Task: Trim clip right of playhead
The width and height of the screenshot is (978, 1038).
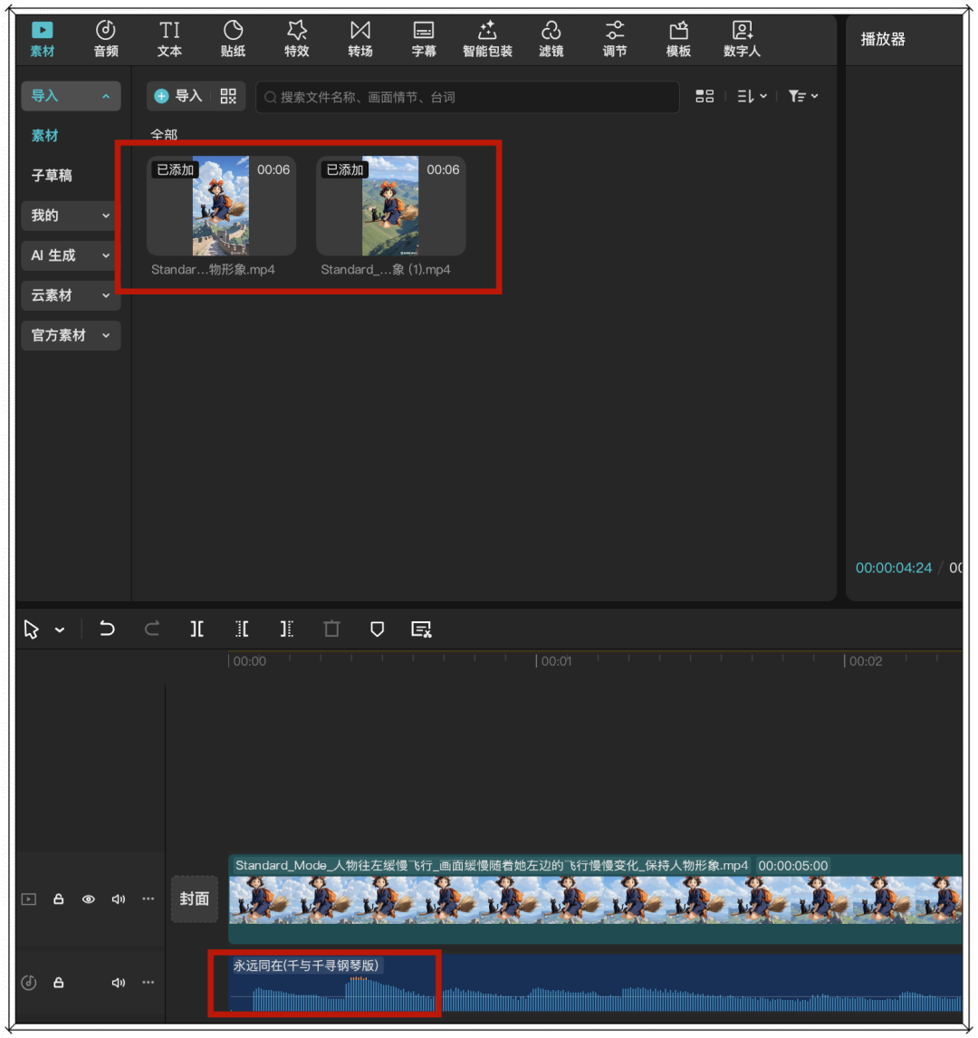Action: (x=287, y=629)
